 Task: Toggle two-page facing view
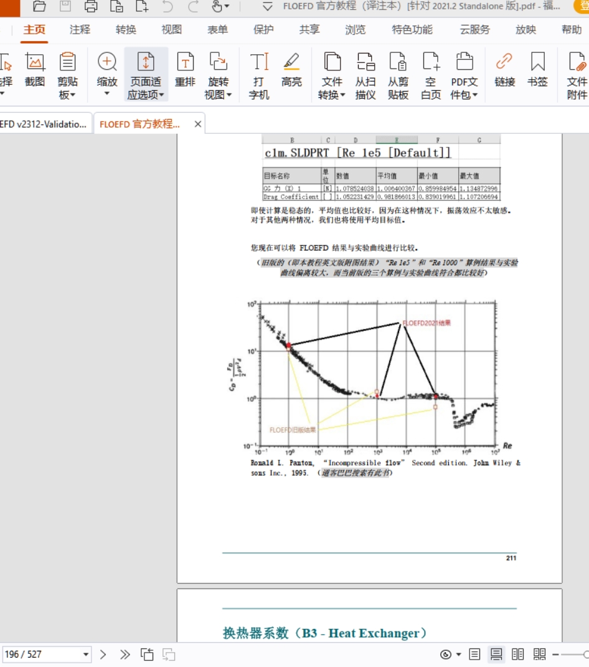click(x=518, y=654)
